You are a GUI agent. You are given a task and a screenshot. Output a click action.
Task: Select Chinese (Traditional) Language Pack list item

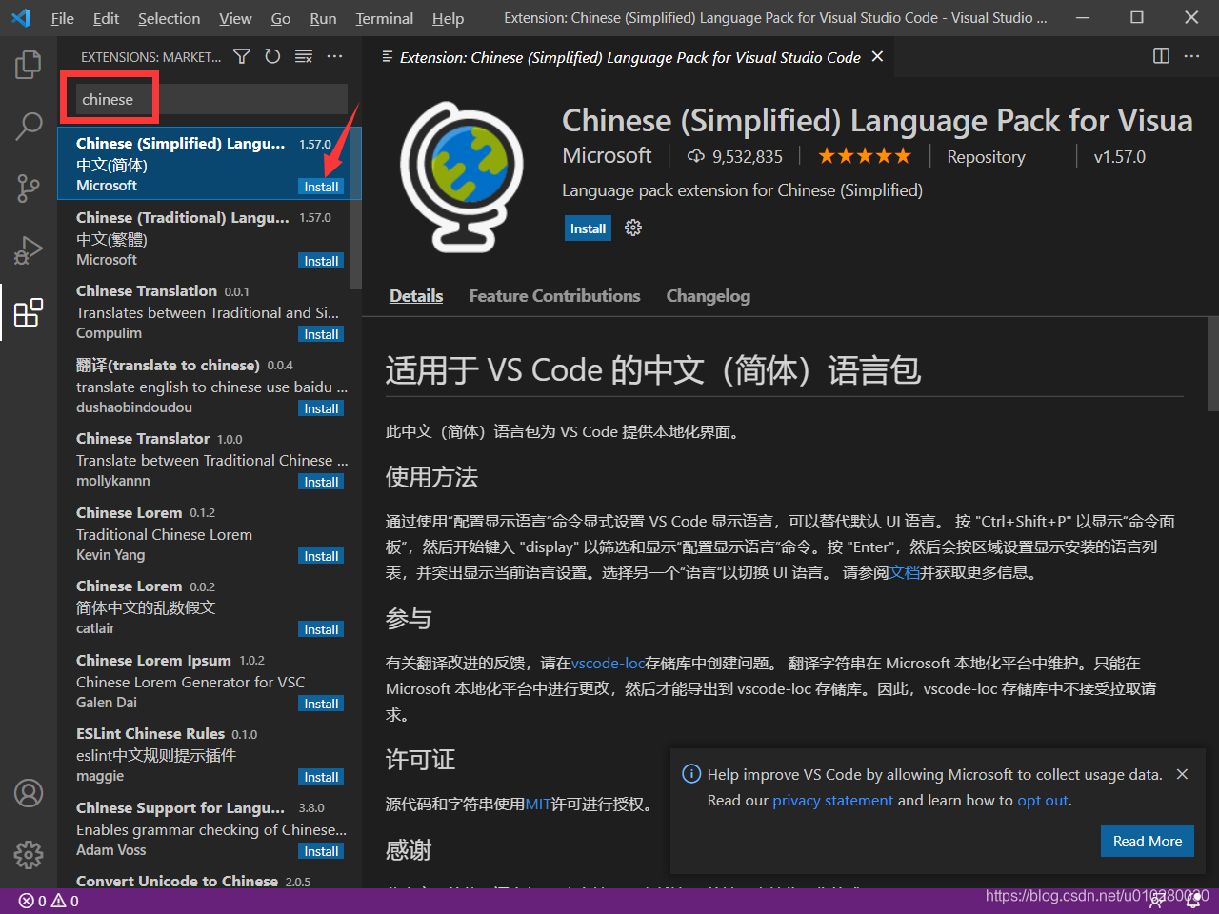click(x=210, y=238)
